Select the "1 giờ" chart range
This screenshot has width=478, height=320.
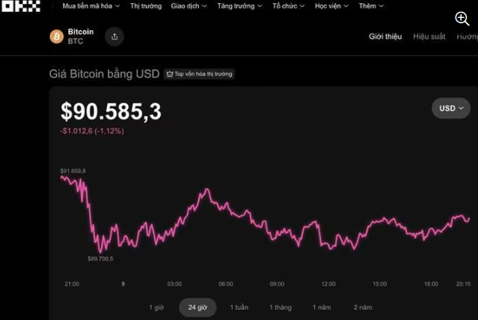[156, 308]
